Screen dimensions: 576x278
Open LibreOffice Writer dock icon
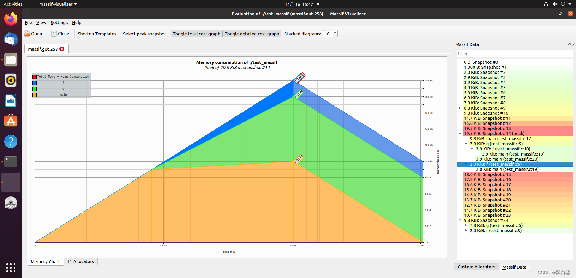point(11,101)
